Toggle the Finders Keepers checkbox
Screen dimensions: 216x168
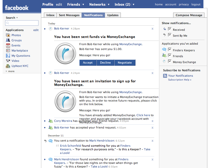pos(170,50)
